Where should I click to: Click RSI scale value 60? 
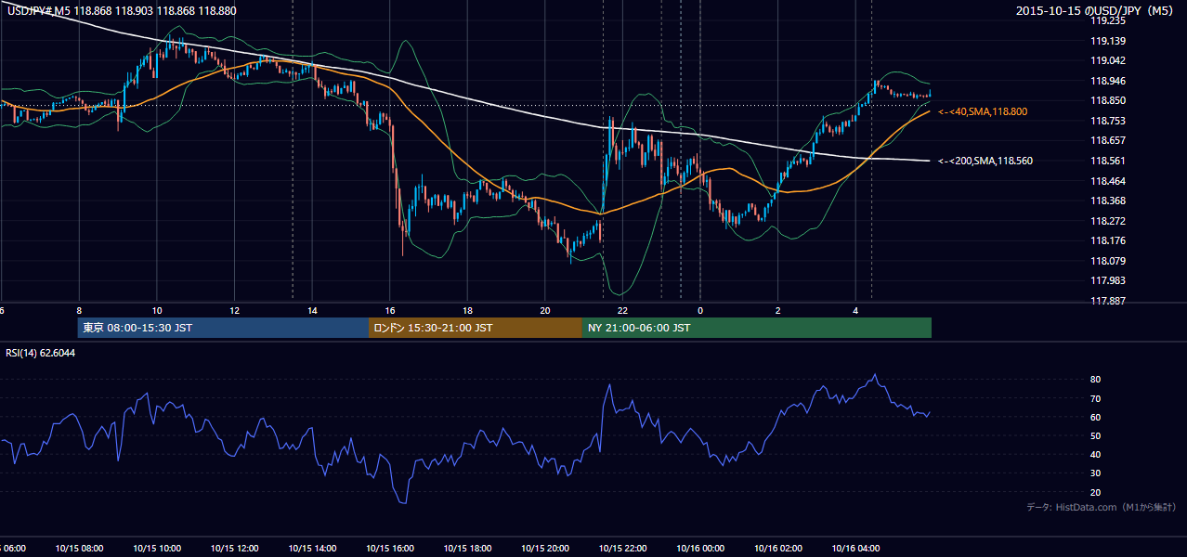[1095, 417]
